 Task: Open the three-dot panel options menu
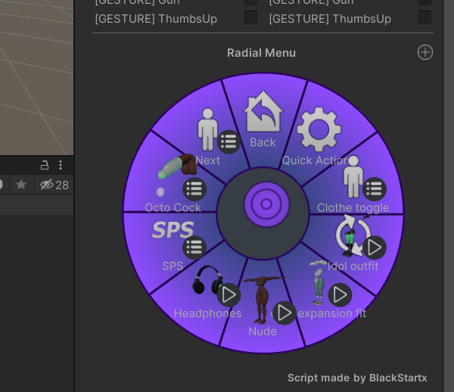(61, 165)
